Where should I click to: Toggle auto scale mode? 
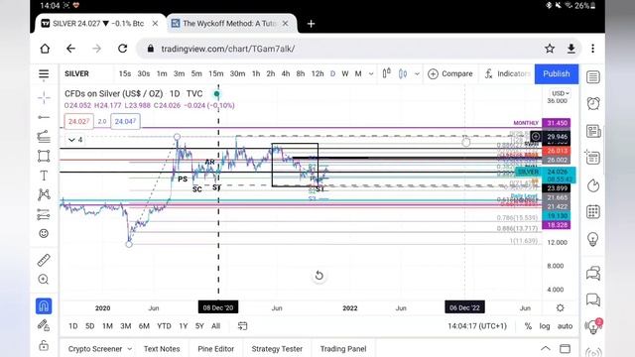point(565,326)
